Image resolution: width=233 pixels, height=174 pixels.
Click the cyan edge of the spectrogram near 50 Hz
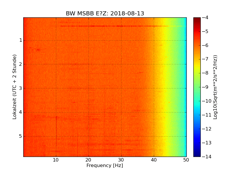(x=185, y=87)
